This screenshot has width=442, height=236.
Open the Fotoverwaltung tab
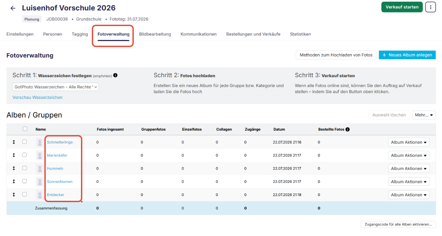(113, 34)
